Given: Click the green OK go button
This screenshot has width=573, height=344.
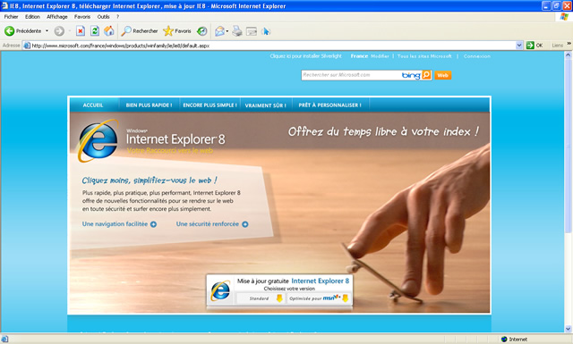Looking at the screenshot, I should 535,46.
